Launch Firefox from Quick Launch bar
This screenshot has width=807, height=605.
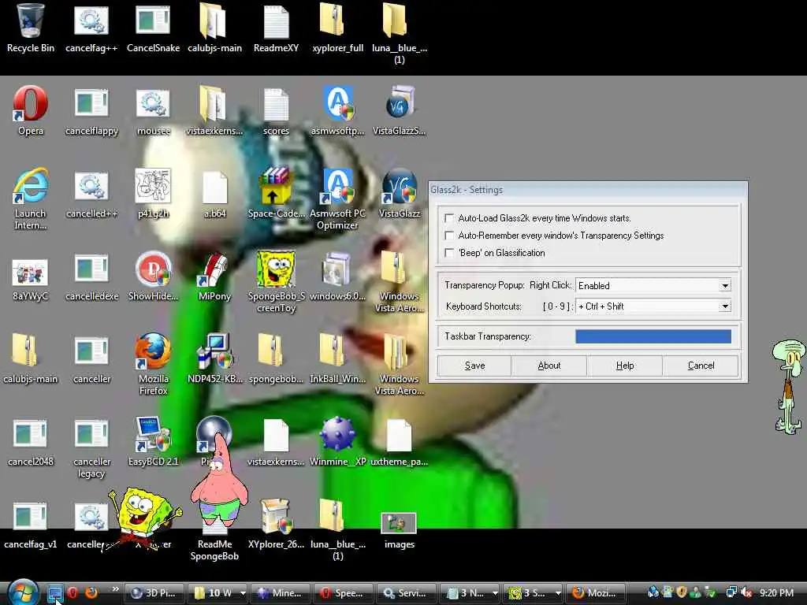[91, 593]
